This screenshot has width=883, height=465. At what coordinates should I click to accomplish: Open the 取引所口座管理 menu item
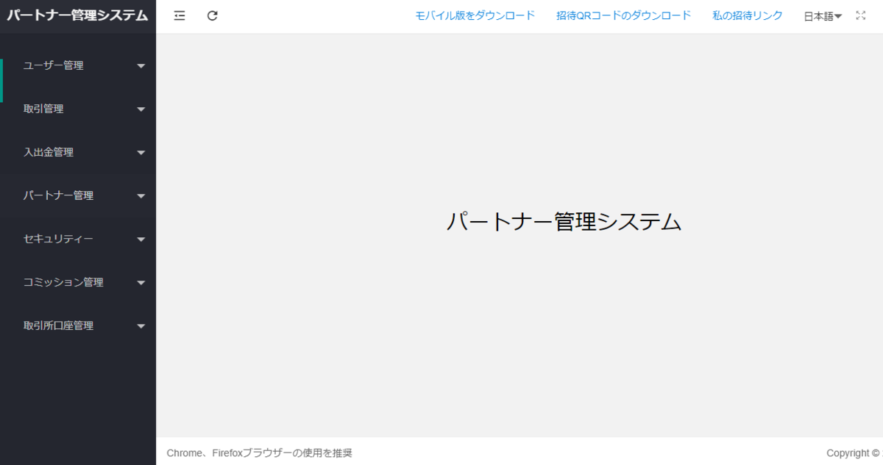tap(78, 325)
